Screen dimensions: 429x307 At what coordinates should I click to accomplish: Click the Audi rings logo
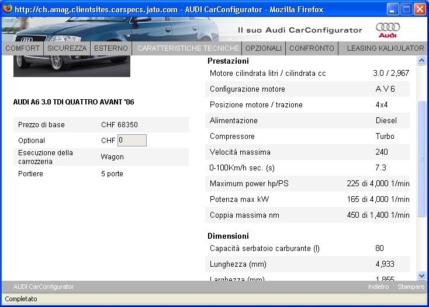[x=388, y=30]
